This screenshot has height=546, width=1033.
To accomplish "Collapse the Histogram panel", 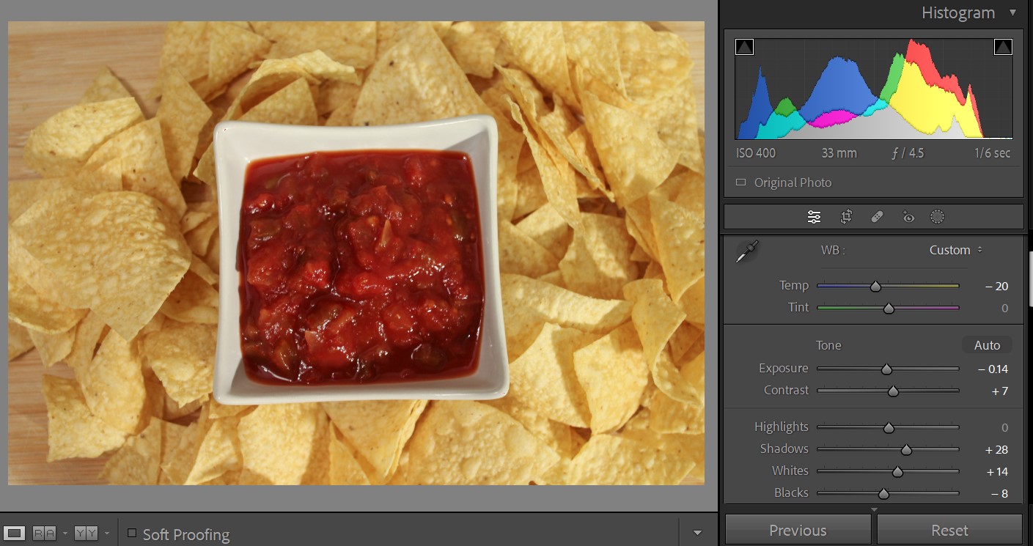I will click(x=1012, y=12).
